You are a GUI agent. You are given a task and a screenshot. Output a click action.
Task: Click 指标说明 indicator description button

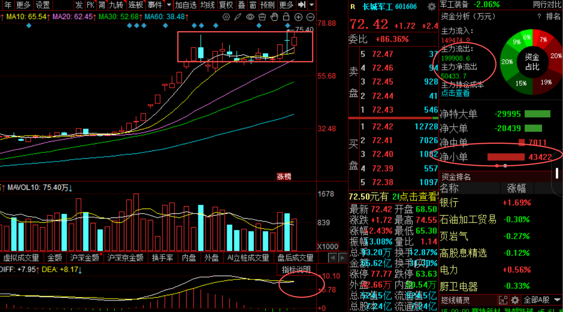click(296, 270)
